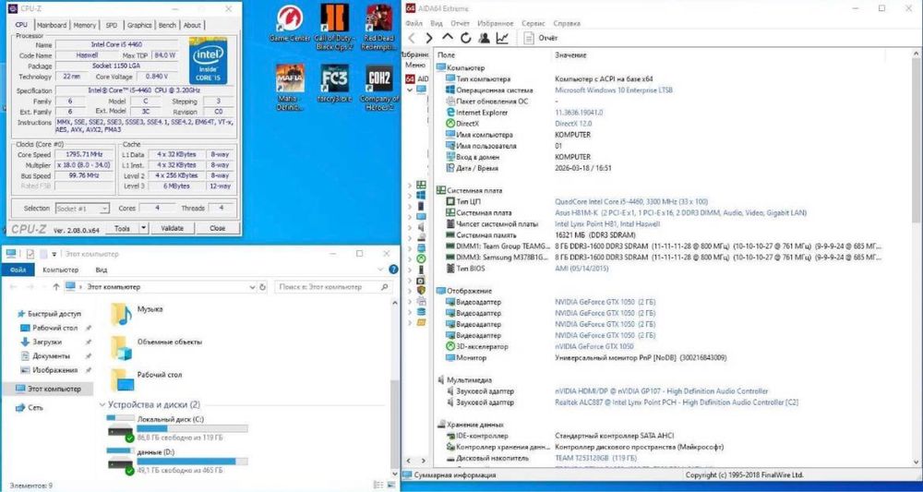Refresh the AIDA64 page with circular arrow
The image size is (923, 492).
pyautogui.click(x=465, y=38)
